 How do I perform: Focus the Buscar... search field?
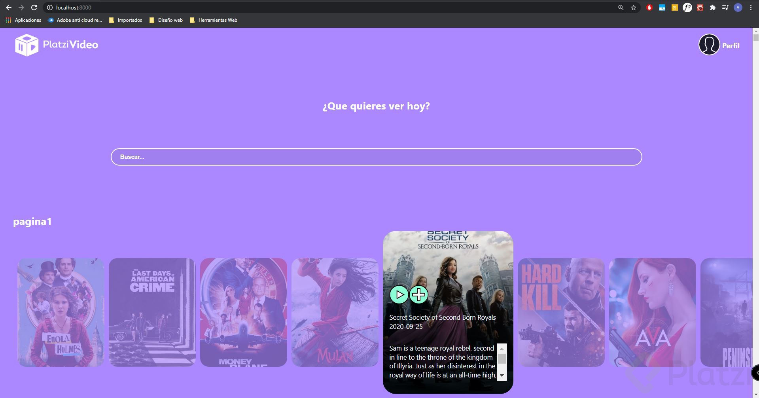point(376,157)
